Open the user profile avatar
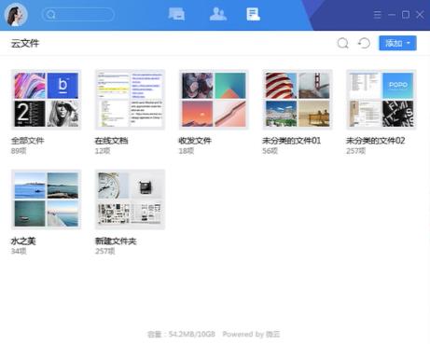This screenshot has width=430, height=344. 16,15
